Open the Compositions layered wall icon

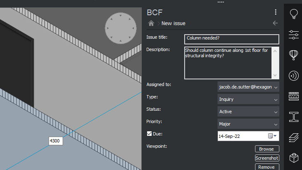point(293,96)
